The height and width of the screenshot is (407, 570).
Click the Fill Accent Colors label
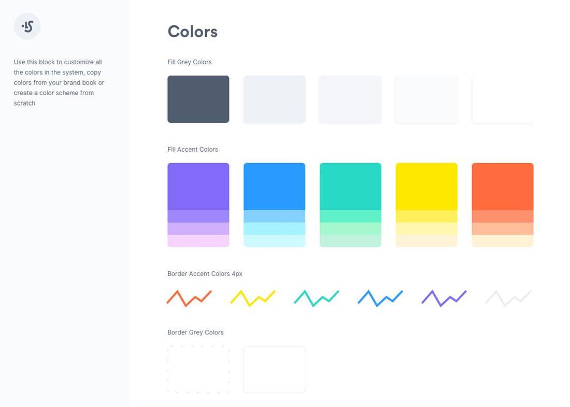click(193, 149)
